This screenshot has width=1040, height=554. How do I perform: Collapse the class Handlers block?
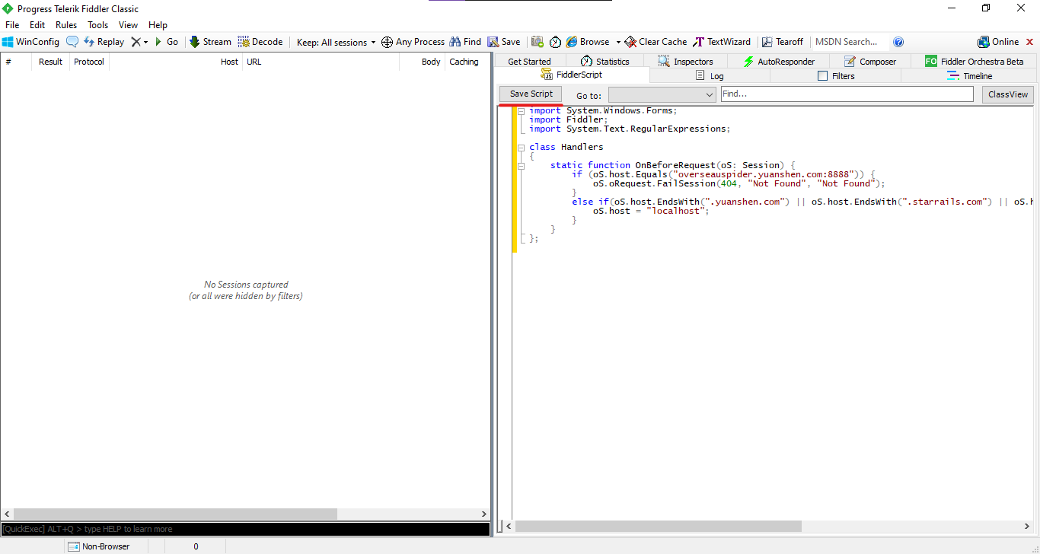point(522,147)
